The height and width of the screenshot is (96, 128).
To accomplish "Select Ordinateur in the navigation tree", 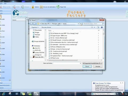I will (37, 46).
